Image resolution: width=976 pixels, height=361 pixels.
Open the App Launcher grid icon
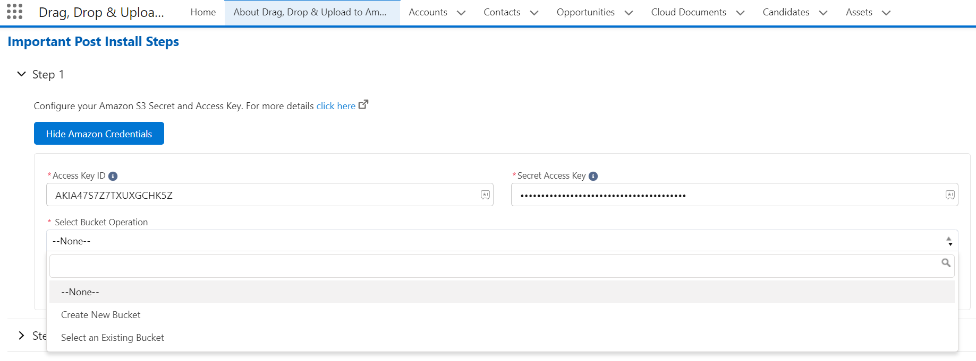pos(15,12)
